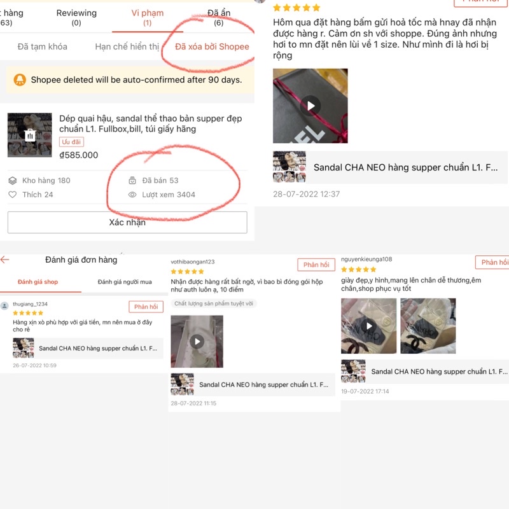Screen dimensions: 509x509
Task: Play the gift box review video
Action: 310,106
